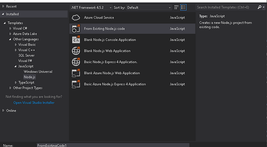Click the Basic Azure Node.js Express 4 icon
The height and width of the screenshot is (147, 267).
(x=76, y=84)
